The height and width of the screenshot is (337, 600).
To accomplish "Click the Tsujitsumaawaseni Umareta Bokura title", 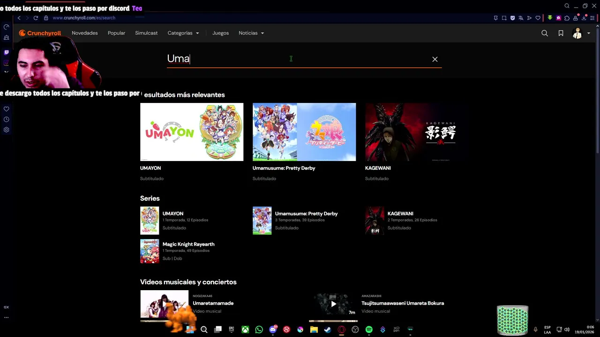I will [x=403, y=303].
